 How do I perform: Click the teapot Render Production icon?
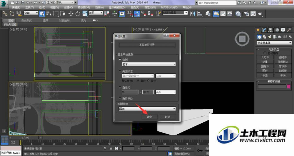coord(260,14)
